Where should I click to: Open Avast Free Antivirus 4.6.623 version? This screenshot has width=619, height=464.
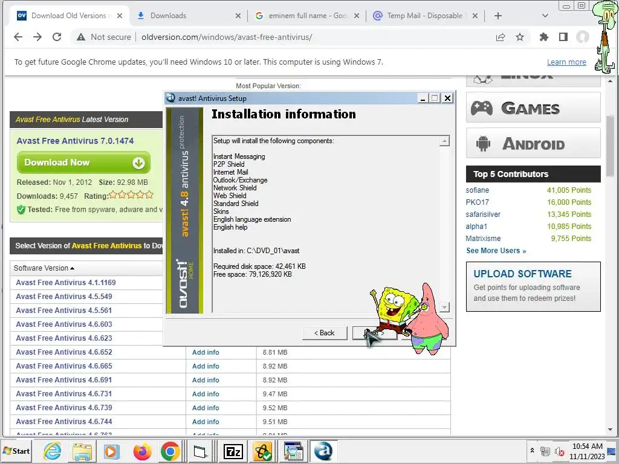64,338
